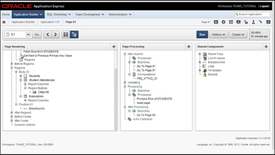The image size is (275, 155).
Task: Switch to Tree View icon
Action: [74, 35]
